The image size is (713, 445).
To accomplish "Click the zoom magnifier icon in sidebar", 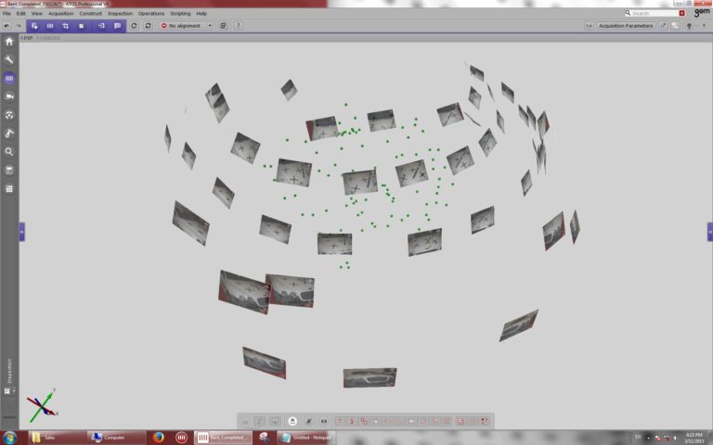I will coord(9,151).
